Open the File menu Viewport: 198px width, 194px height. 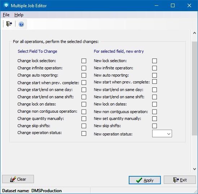(6, 15)
